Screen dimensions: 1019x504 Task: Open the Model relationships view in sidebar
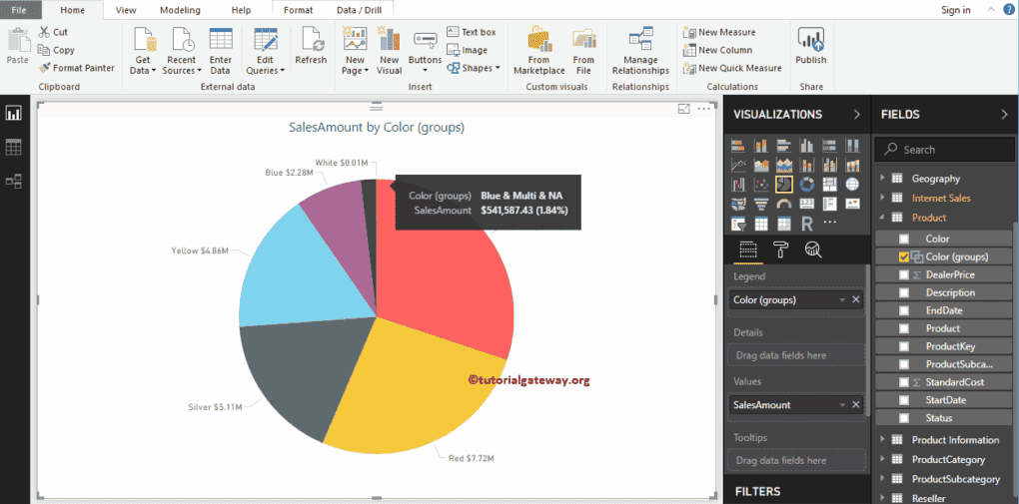point(13,182)
